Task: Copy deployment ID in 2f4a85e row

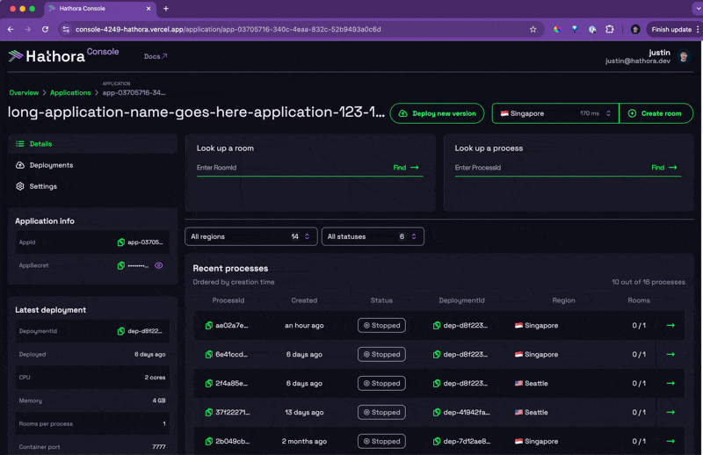Action: (436, 384)
